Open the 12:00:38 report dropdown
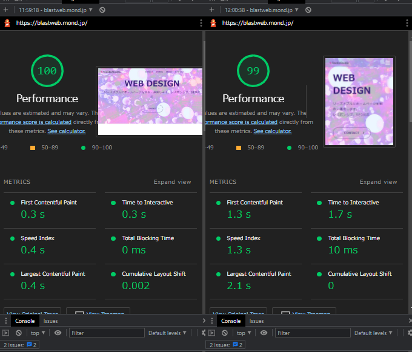412x352 pixels. tap(262, 10)
